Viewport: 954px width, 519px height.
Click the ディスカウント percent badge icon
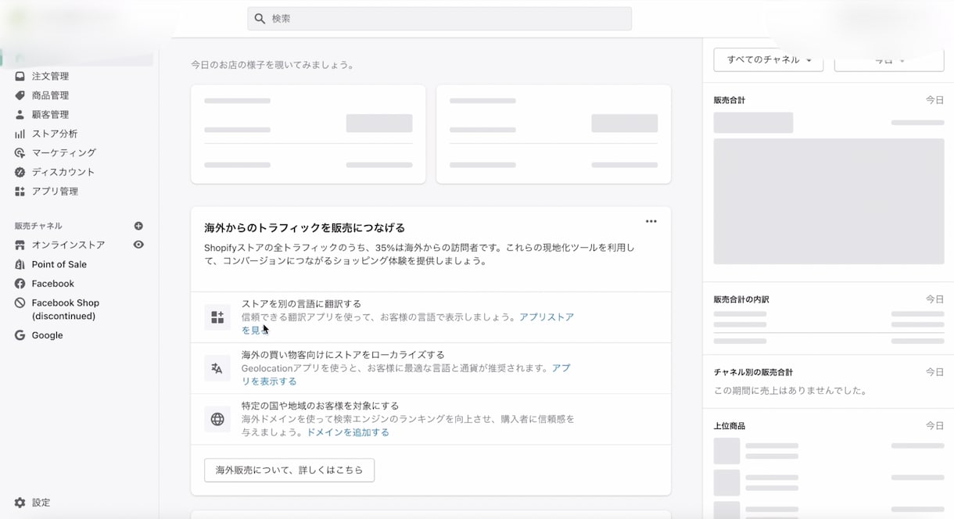(x=20, y=172)
